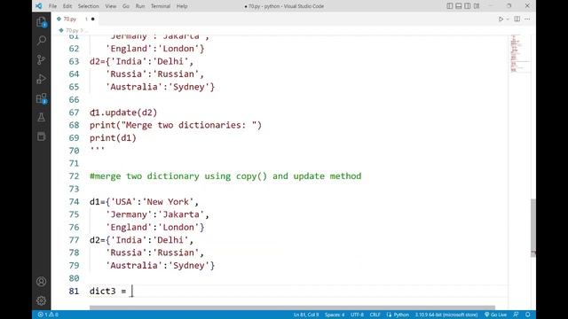Open the Source Control view
This screenshot has width=568, height=319.
tap(42, 59)
